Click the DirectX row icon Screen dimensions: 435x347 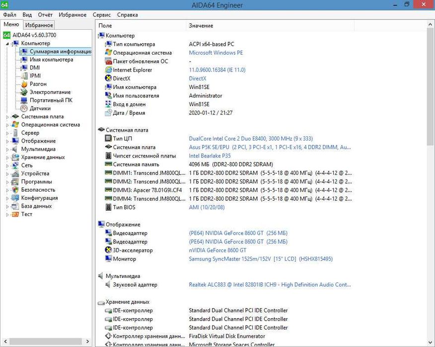(108, 78)
